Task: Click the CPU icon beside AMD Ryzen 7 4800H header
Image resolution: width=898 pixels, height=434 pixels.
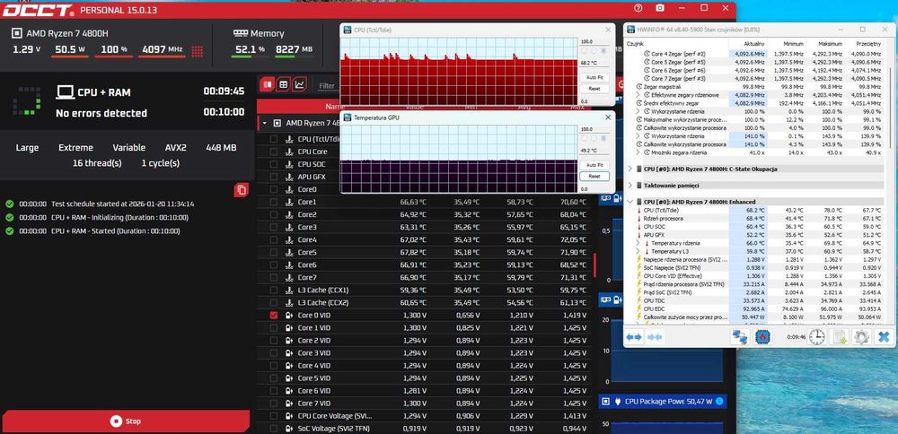Action: [x=16, y=33]
